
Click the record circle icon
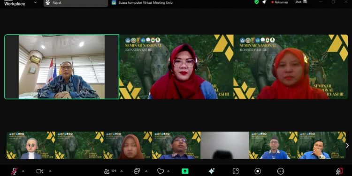pyautogui.click(x=258, y=171)
